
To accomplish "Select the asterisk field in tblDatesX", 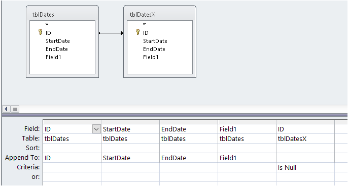I will click(144, 24).
